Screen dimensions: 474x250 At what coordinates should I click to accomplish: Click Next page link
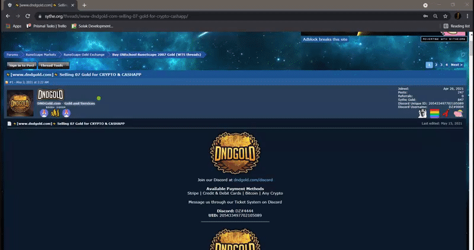[x=456, y=65]
